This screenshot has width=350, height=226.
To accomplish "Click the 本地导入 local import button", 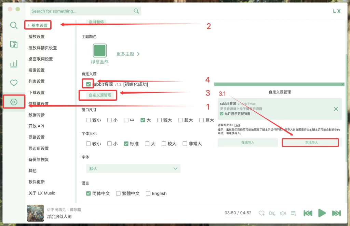I will (x=311, y=142).
